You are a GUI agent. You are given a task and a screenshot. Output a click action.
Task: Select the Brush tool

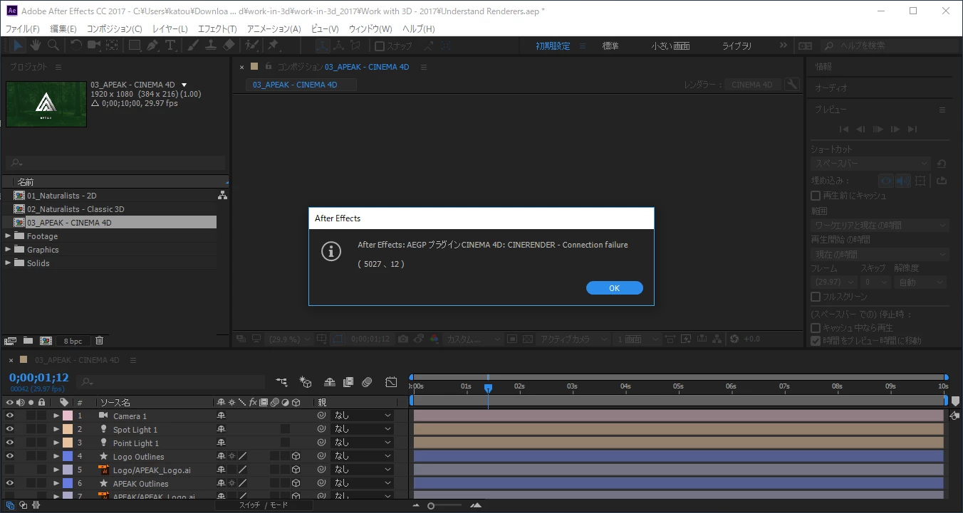[193, 46]
